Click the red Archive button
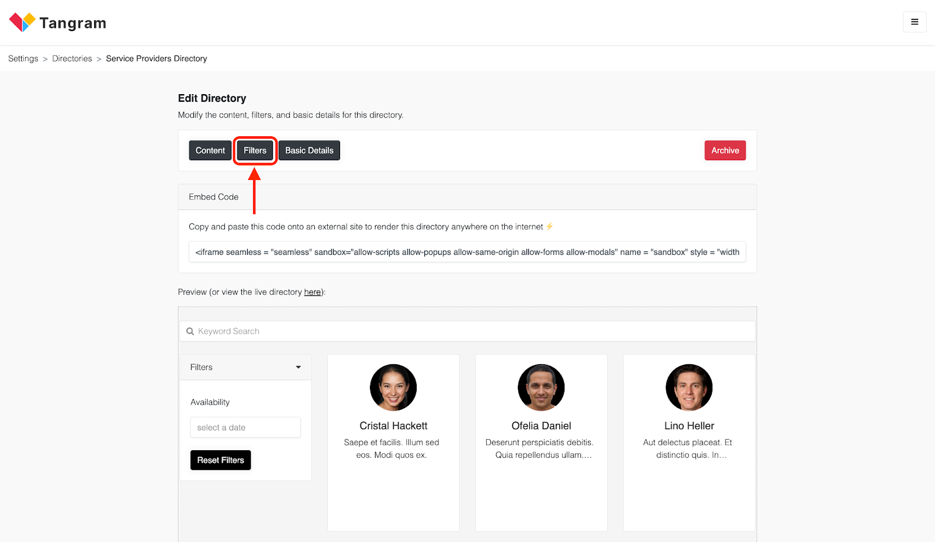 (x=725, y=150)
